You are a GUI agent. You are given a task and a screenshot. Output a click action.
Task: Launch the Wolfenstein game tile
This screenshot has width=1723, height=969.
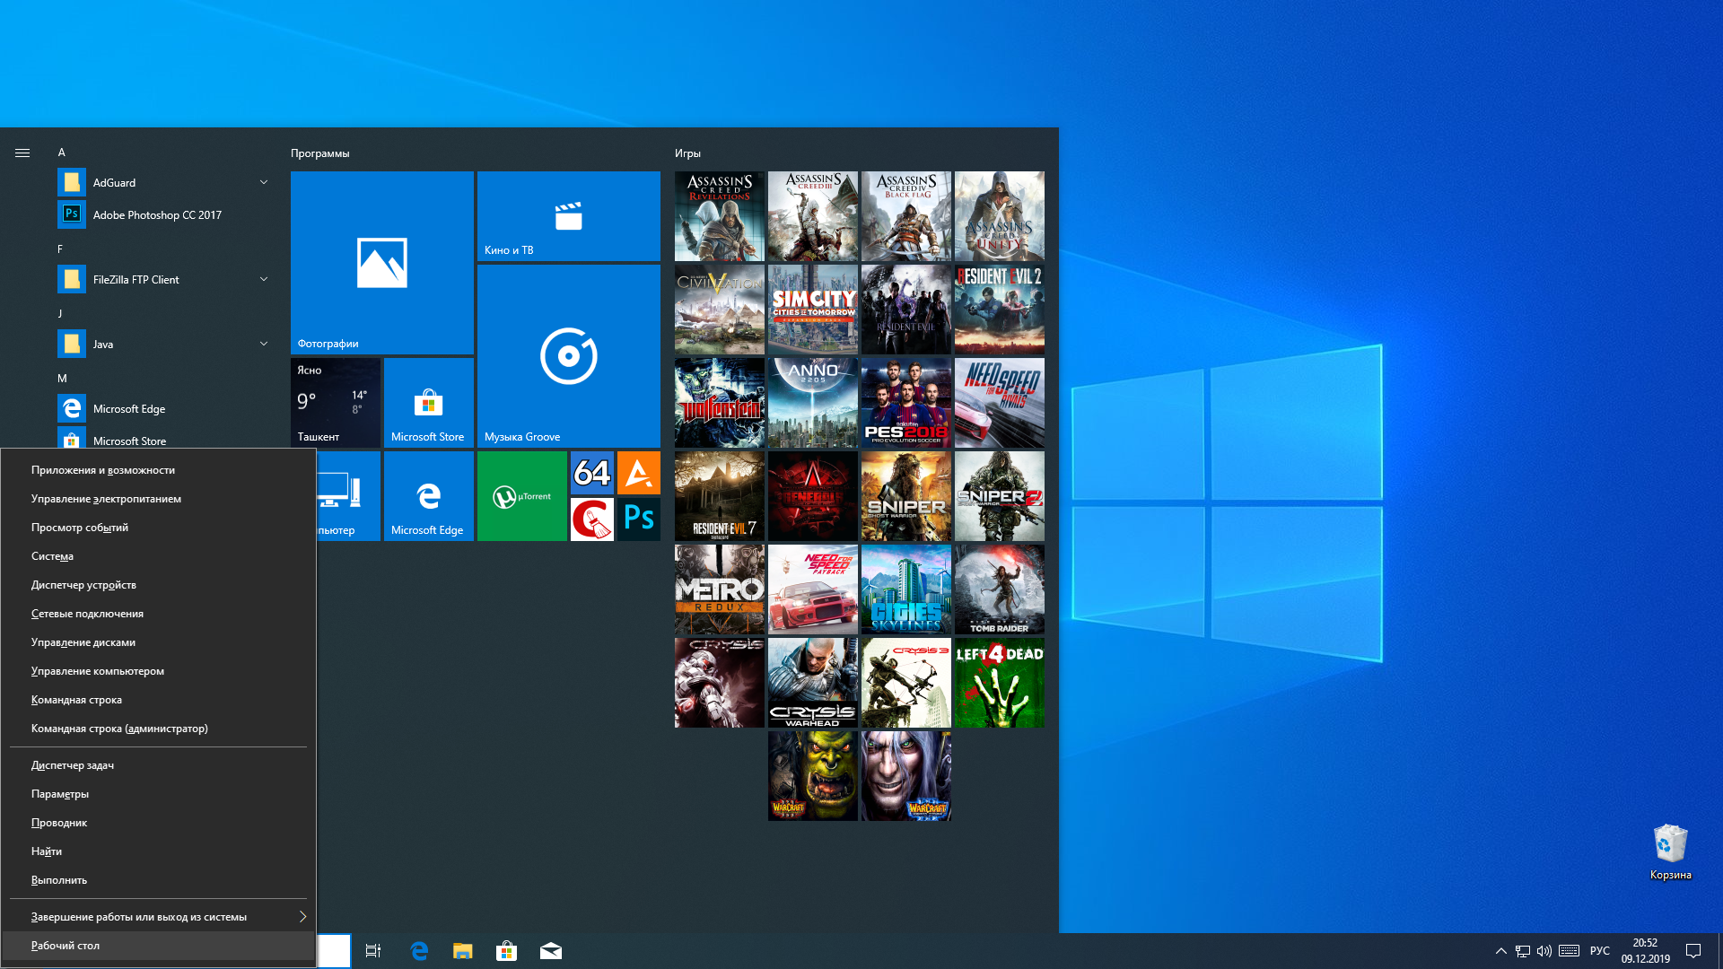[720, 403]
